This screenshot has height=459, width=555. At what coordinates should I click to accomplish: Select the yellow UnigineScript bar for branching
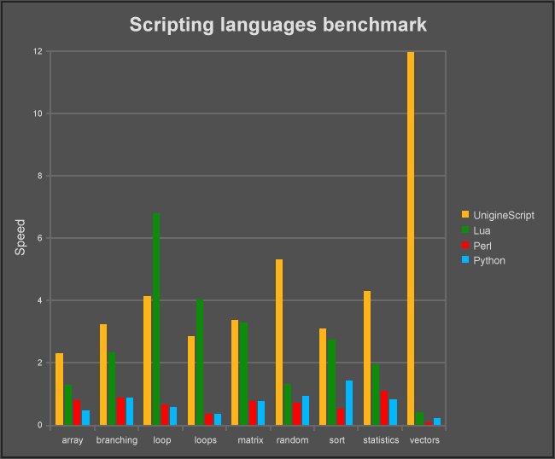click(103, 375)
